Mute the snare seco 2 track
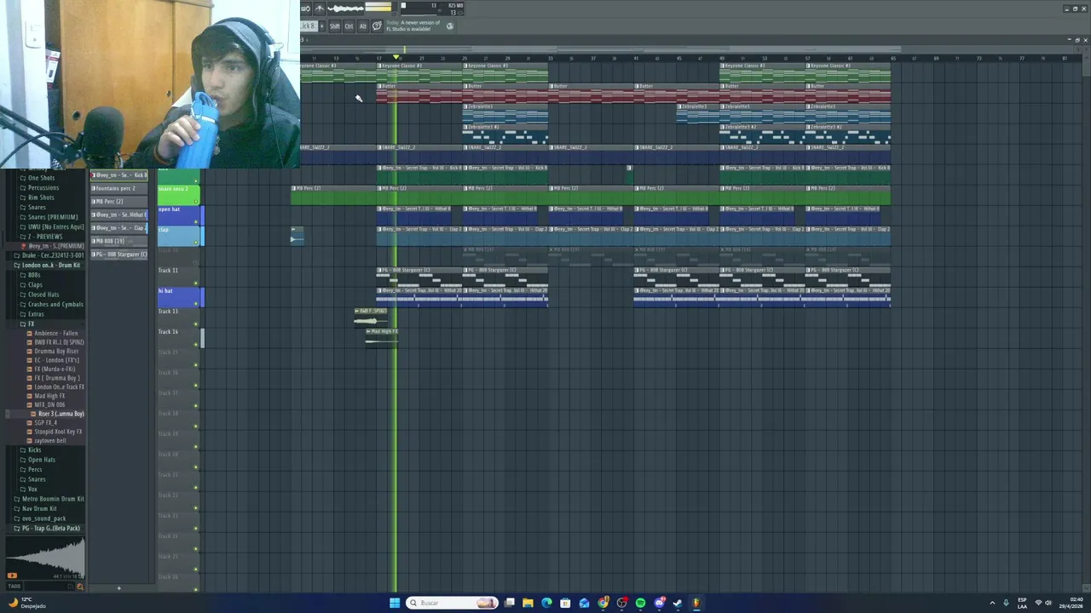1091x613 pixels. tap(196, 201)
